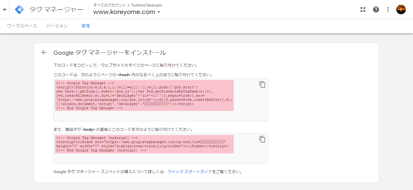Open the TsutomuTakanashi account breadcrumb
The height and width of the screenshot is (190, 413).
(147, 5)
